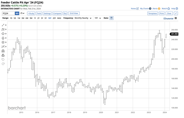Screen dimensions: 184x118
Task: Click the Clear button
Action: point(169,13)
